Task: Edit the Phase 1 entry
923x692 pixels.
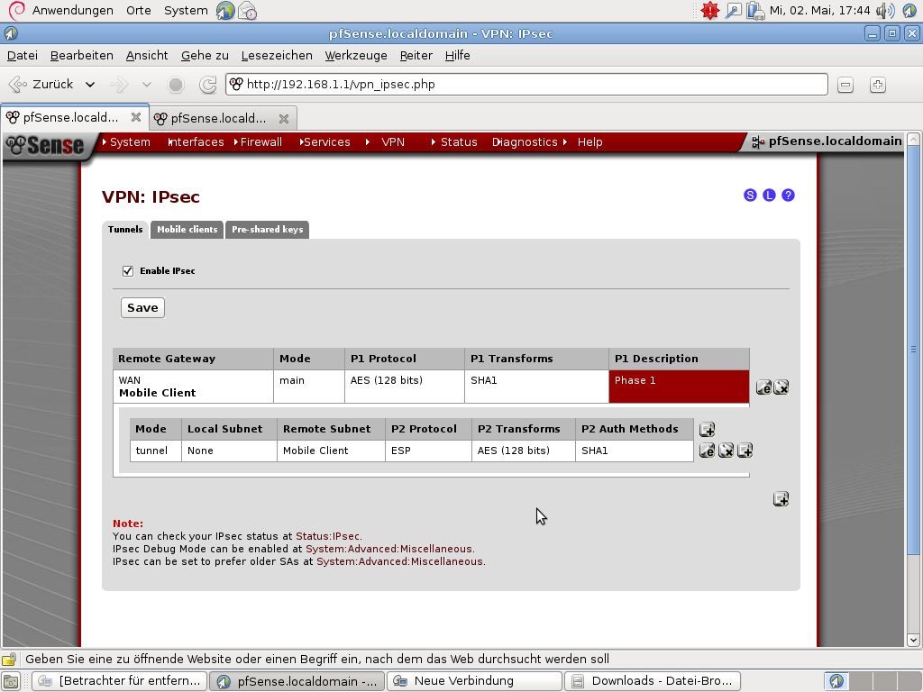Action: click(763, 387)
